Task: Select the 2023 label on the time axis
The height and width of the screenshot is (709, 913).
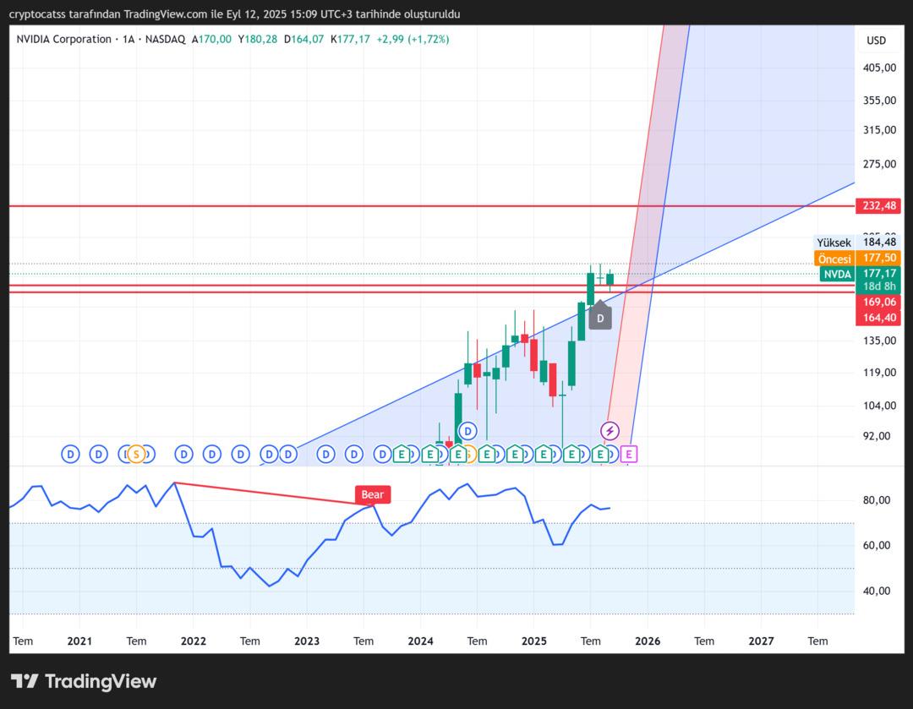Action: click(307, 641)
